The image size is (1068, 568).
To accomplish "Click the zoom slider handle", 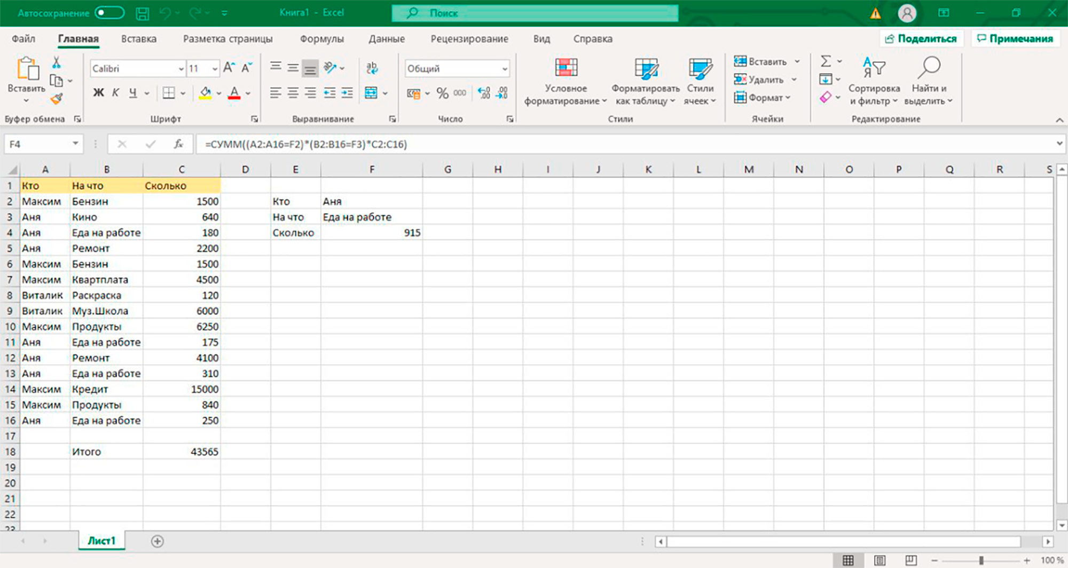I will tap(981, 560).
